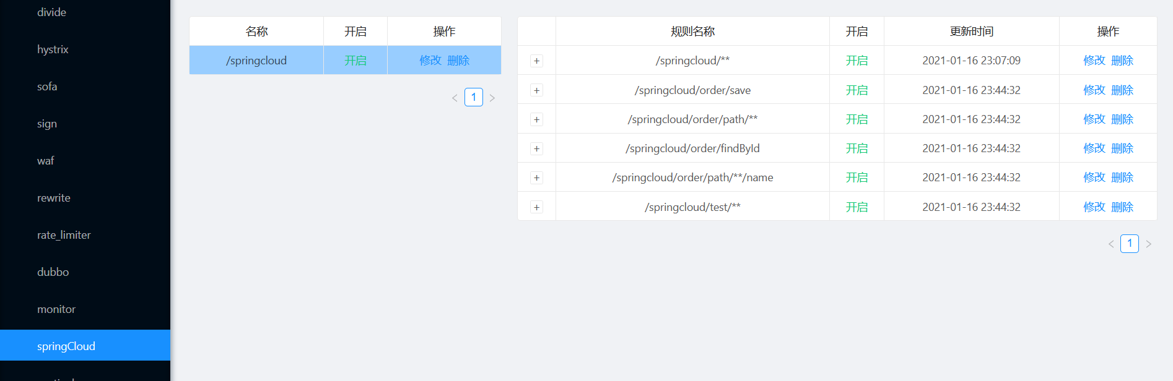Open the monitor plugin menu item
This screenshot has height=381, width=1173.
(85, 309)
